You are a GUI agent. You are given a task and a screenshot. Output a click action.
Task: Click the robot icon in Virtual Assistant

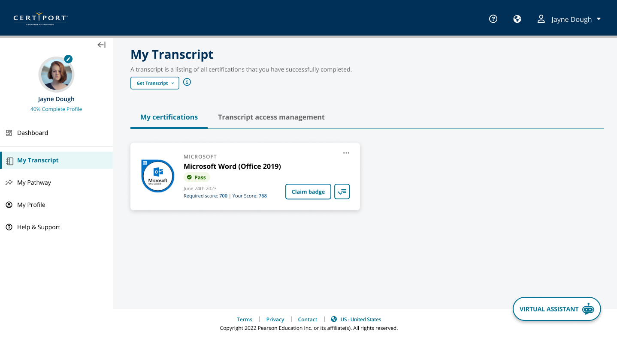coord(588,309)
